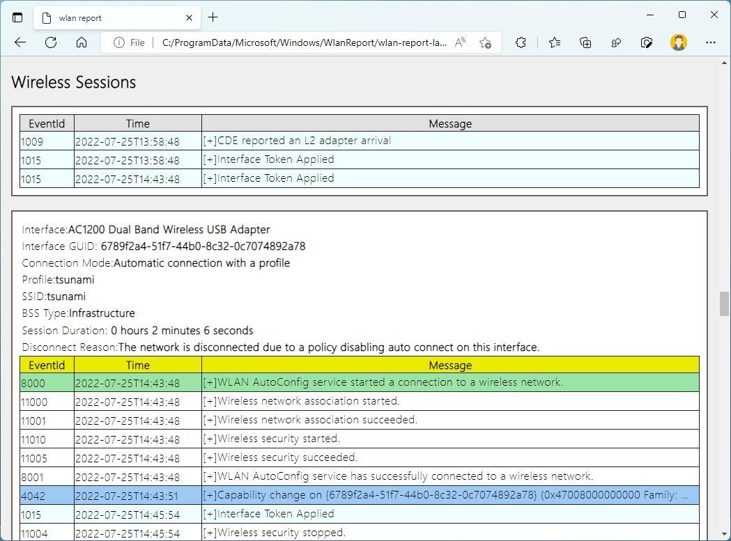Screen dimensions: 731x541
Task: Open the Collections panel
Action: pyautogui.click(x=585, y=42)
